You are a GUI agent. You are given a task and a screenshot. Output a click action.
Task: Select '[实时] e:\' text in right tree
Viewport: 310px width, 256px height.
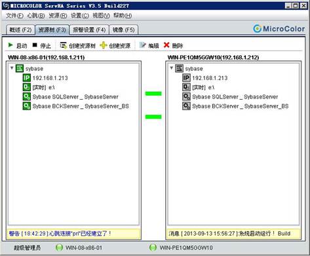203,87
